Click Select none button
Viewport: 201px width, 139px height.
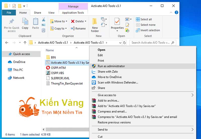(x=146, y=25)
